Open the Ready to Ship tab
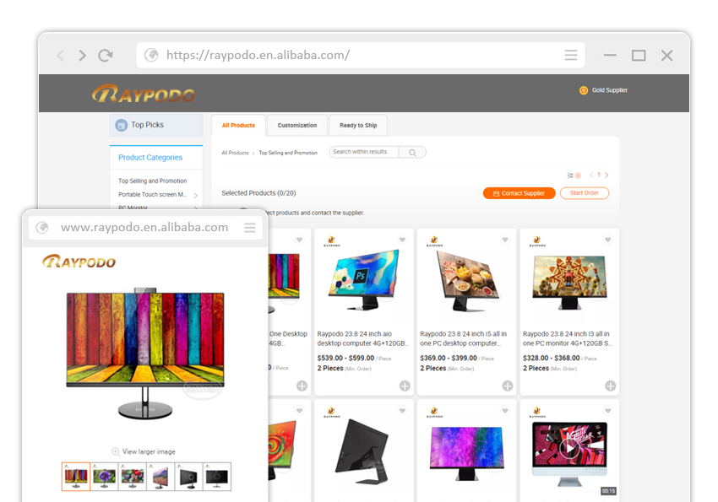 tap(358, 125)
